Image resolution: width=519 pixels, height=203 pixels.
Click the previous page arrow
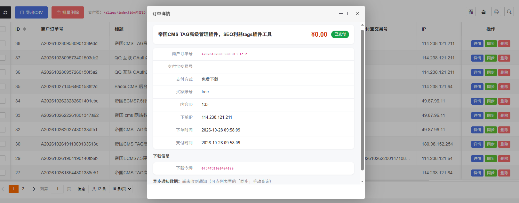[x=3, y=189]
